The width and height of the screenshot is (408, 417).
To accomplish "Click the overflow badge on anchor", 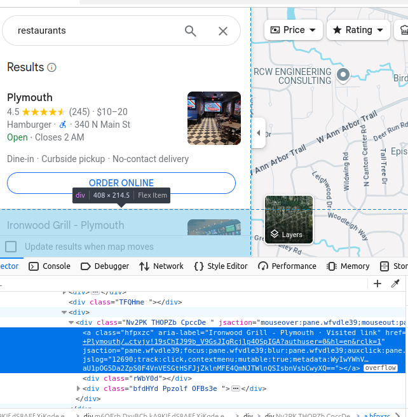I will pyautogui.click(x=381, y=368).
